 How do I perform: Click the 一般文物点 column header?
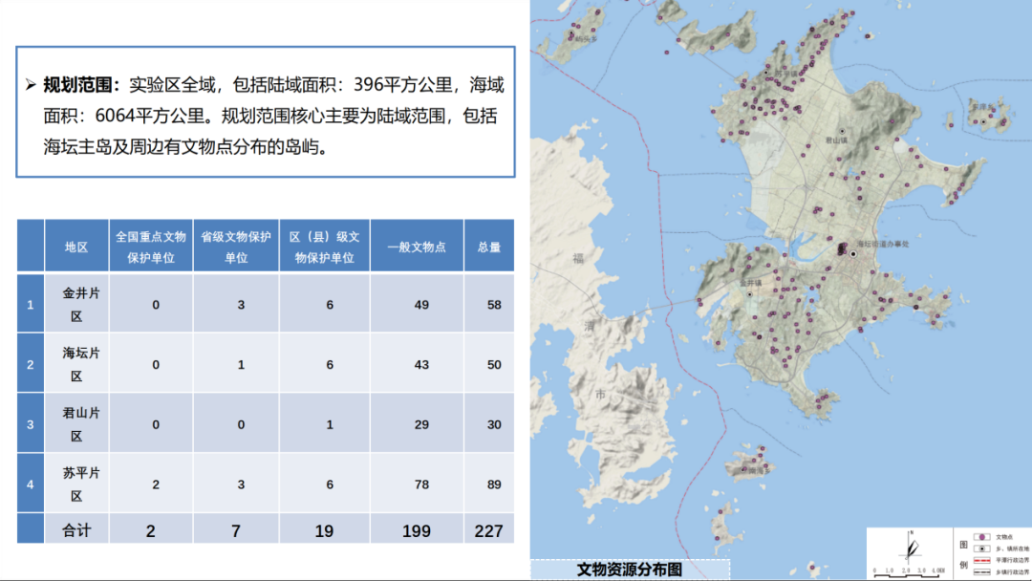pos(417,247)
